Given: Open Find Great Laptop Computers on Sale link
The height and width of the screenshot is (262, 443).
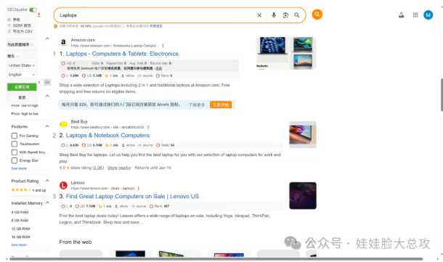Looking at the screenshot, I should coord(132,196).
